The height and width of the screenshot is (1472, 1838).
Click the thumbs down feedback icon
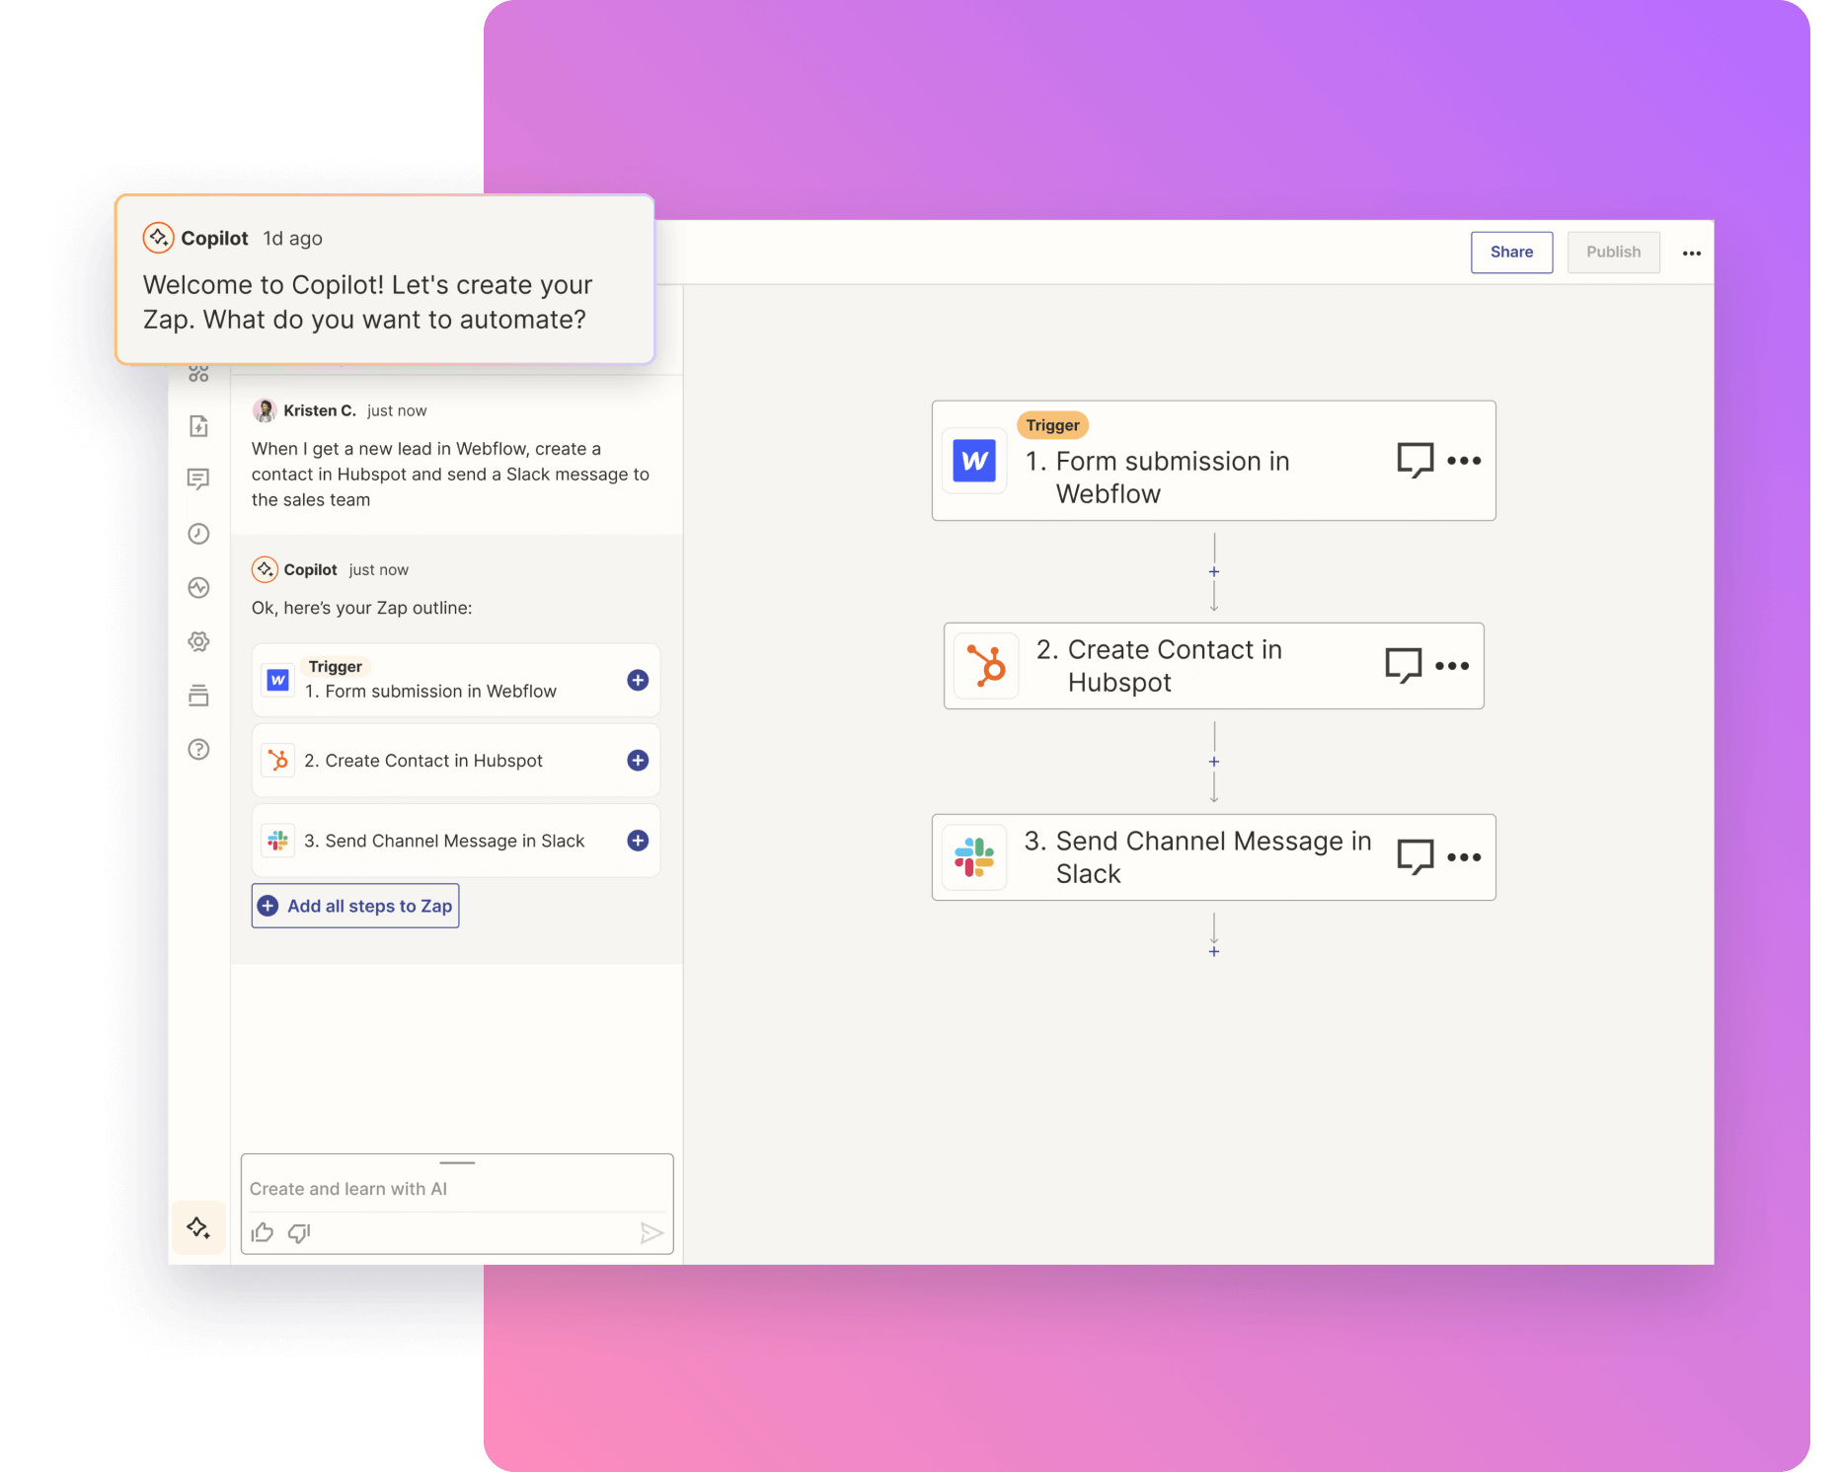point(299,1232)
